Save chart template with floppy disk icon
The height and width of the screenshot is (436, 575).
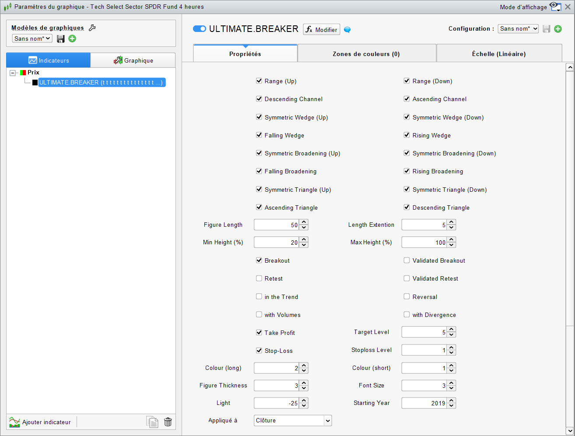point(61,39)
